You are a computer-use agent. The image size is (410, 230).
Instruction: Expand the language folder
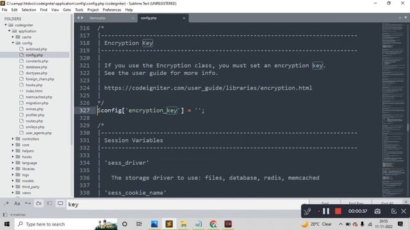click(x=13, y=163)
